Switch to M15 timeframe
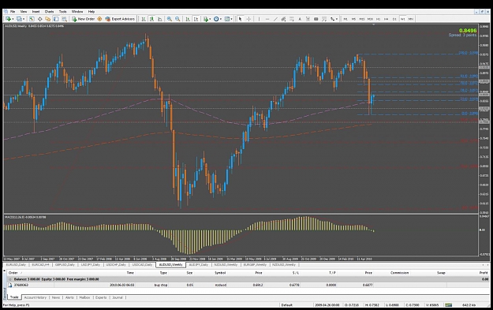The height and width of the screenshot is (310, 493). (x=362, y=19)
